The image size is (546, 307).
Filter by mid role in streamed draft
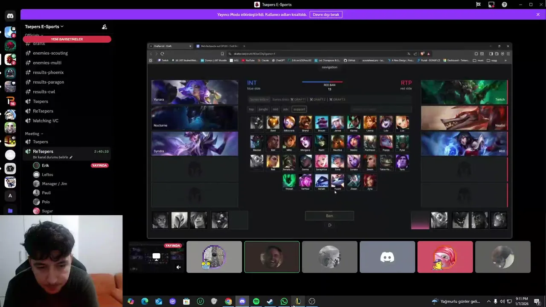(x=276, y=109)
